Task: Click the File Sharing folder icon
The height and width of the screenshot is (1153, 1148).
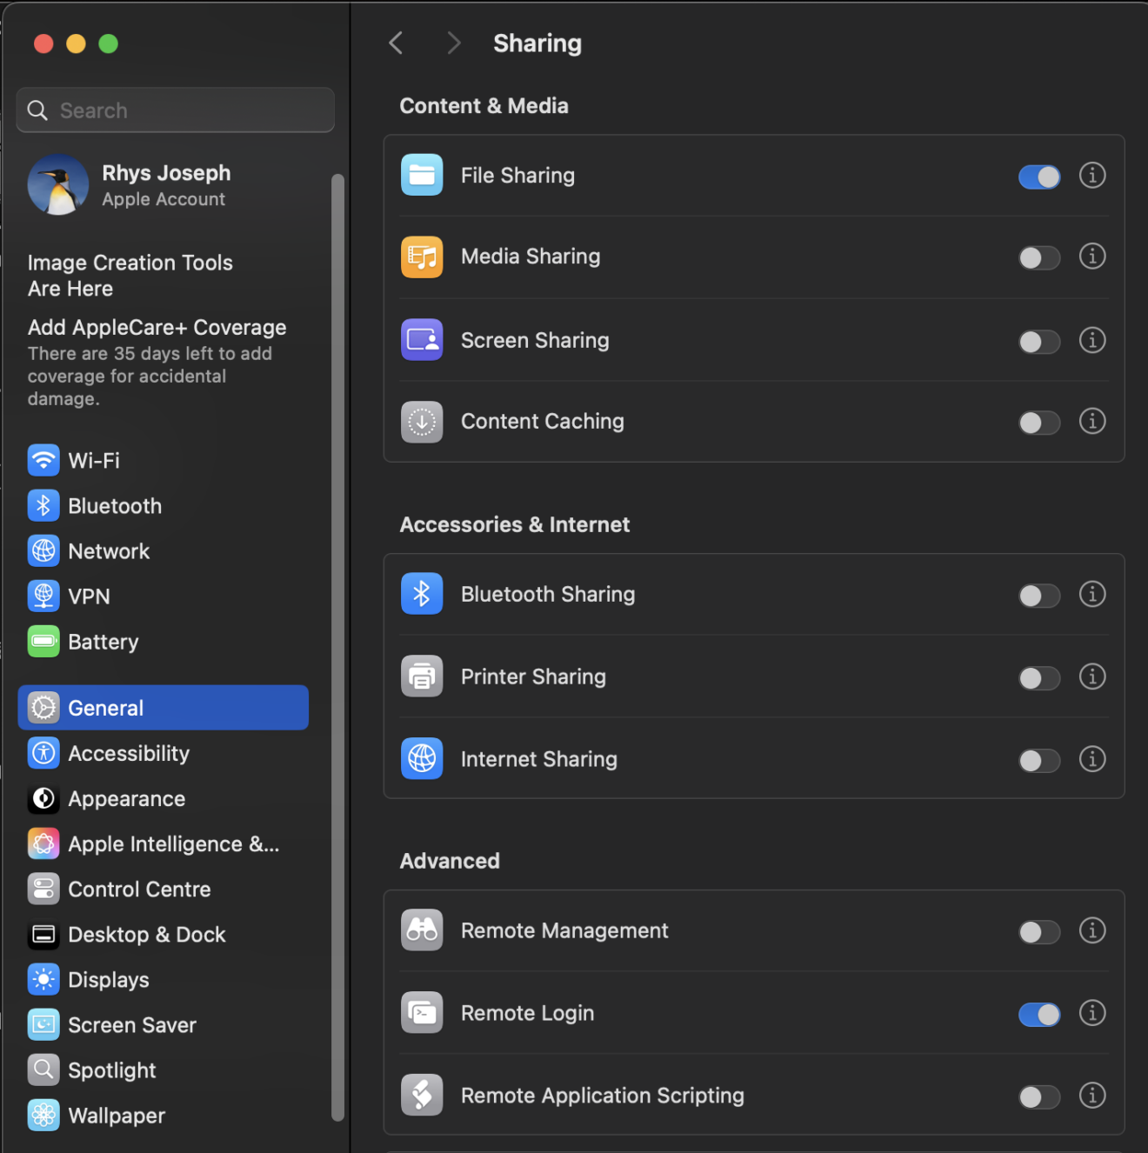Action: pyautogui.click(x=422, y=175)
